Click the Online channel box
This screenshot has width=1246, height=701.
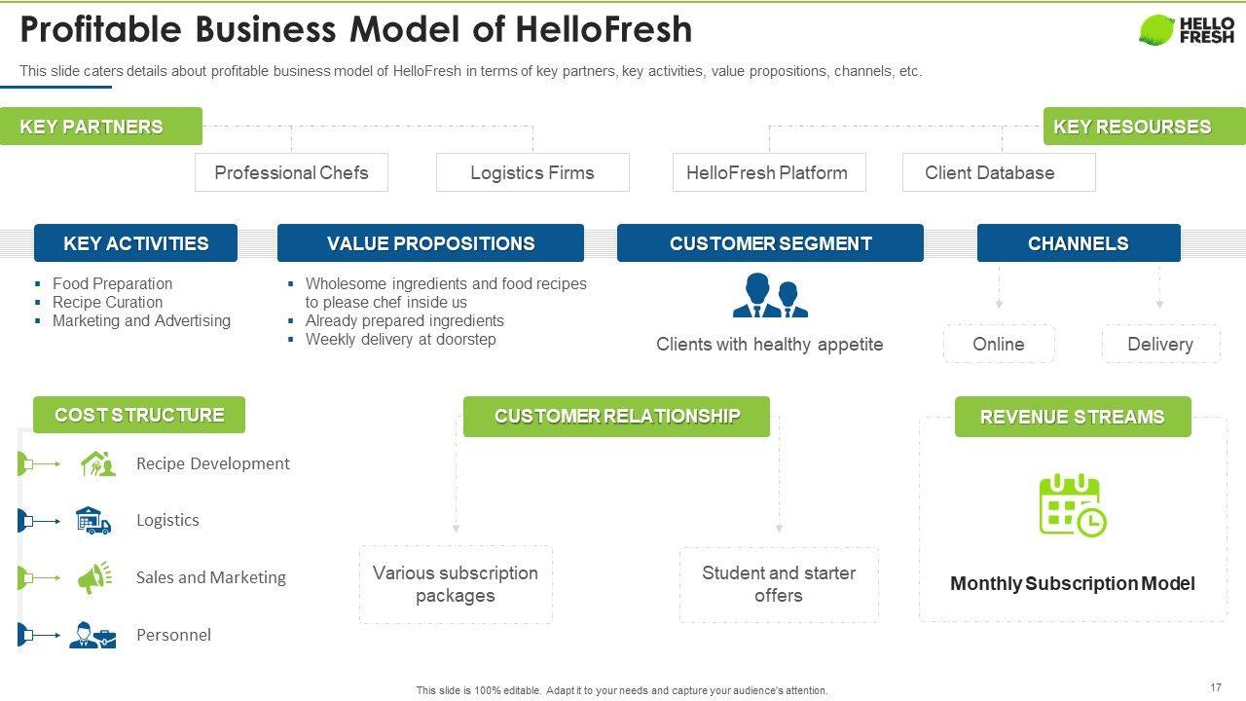coord(998,344)
